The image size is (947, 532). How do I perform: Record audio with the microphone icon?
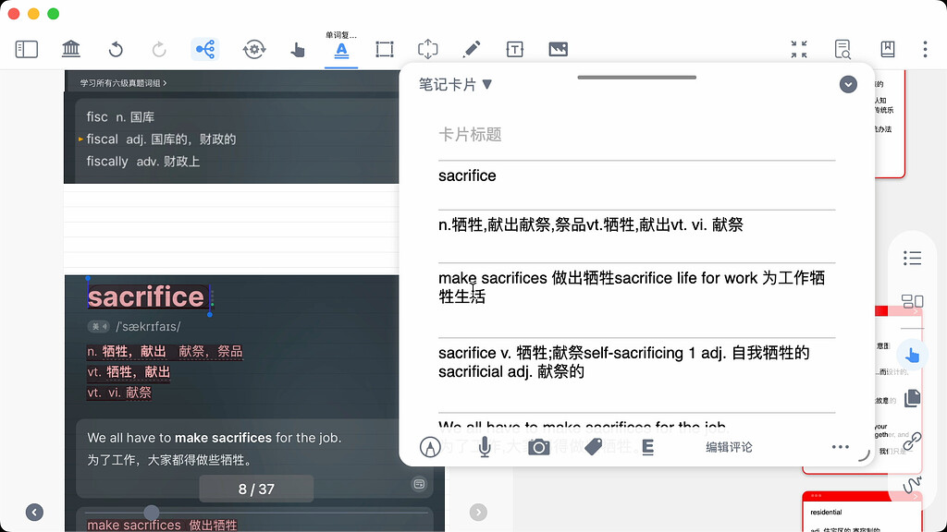click(484, 447)
